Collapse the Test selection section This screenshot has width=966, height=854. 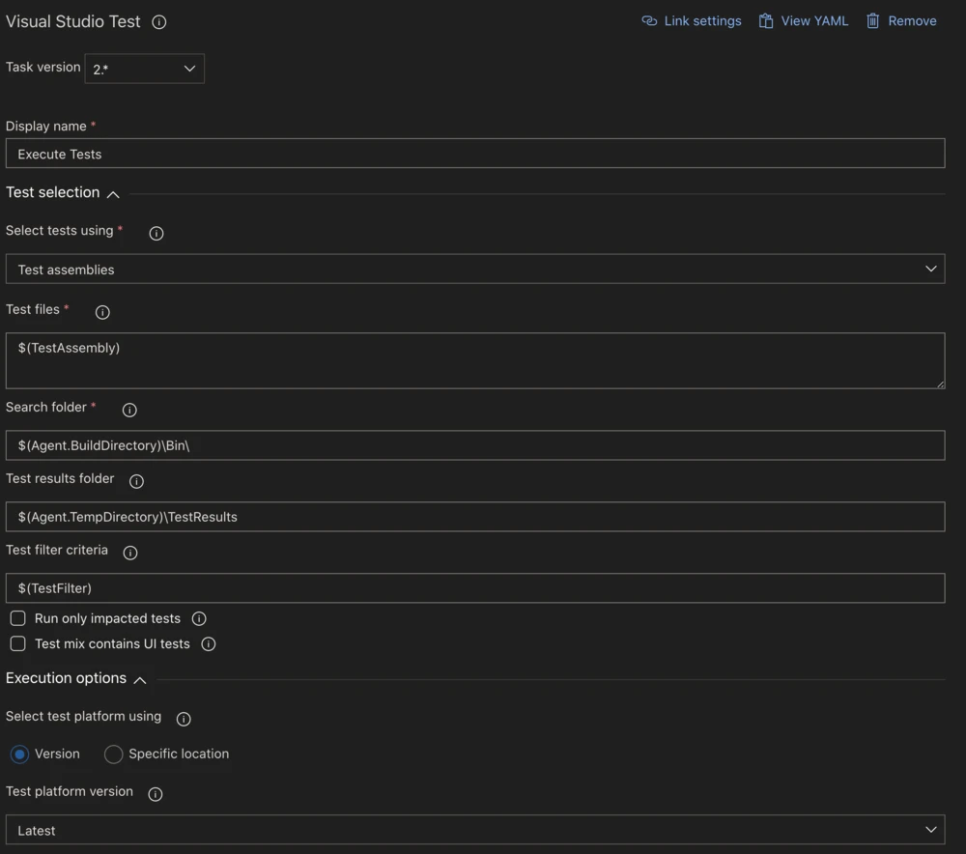113,194
